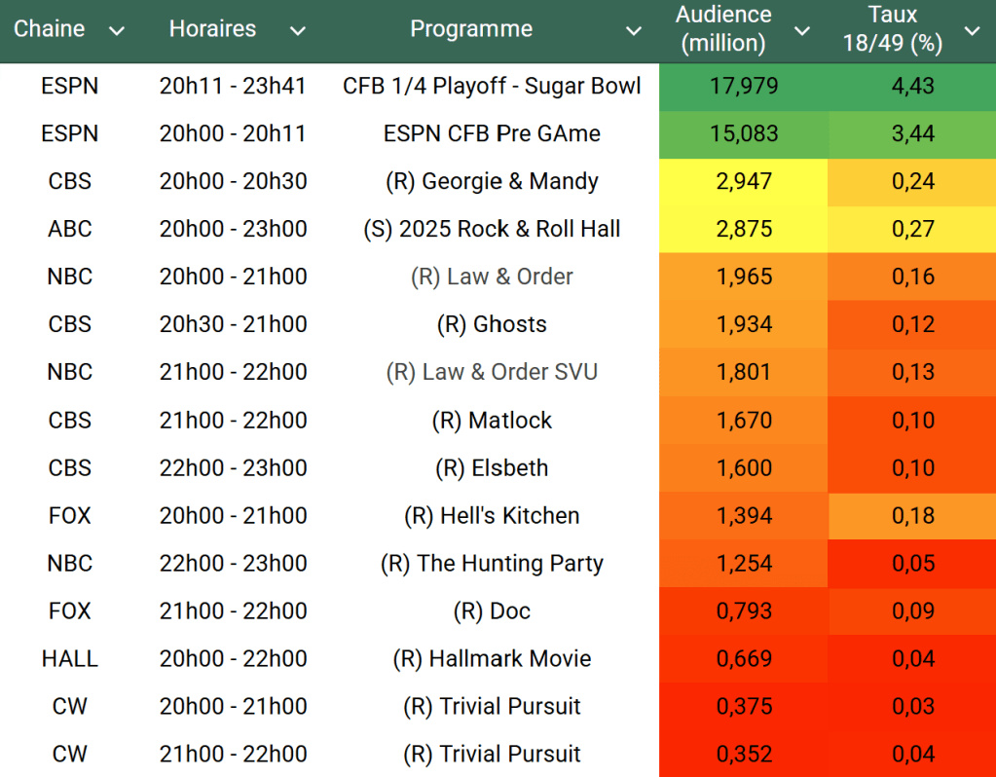Expand the Horaires column dropdown arrow
The image size is (996, 777).
298,31
